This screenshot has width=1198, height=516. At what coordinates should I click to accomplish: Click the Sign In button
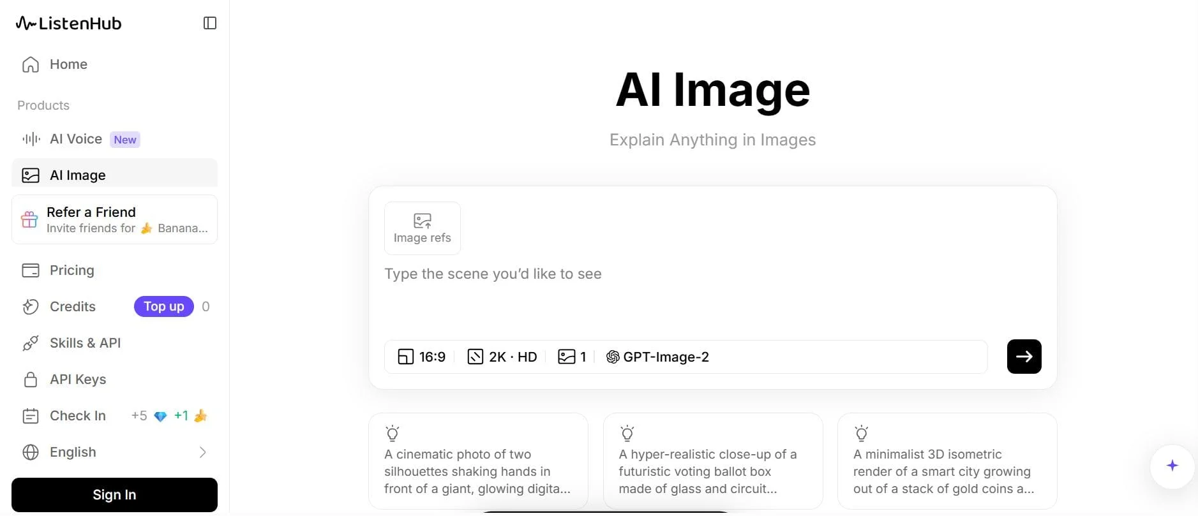click(115, 495)
